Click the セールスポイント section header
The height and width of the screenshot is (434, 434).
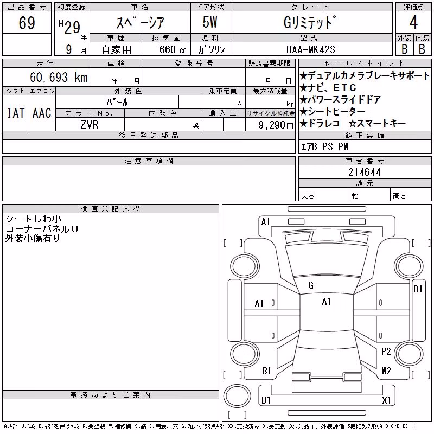365,63
